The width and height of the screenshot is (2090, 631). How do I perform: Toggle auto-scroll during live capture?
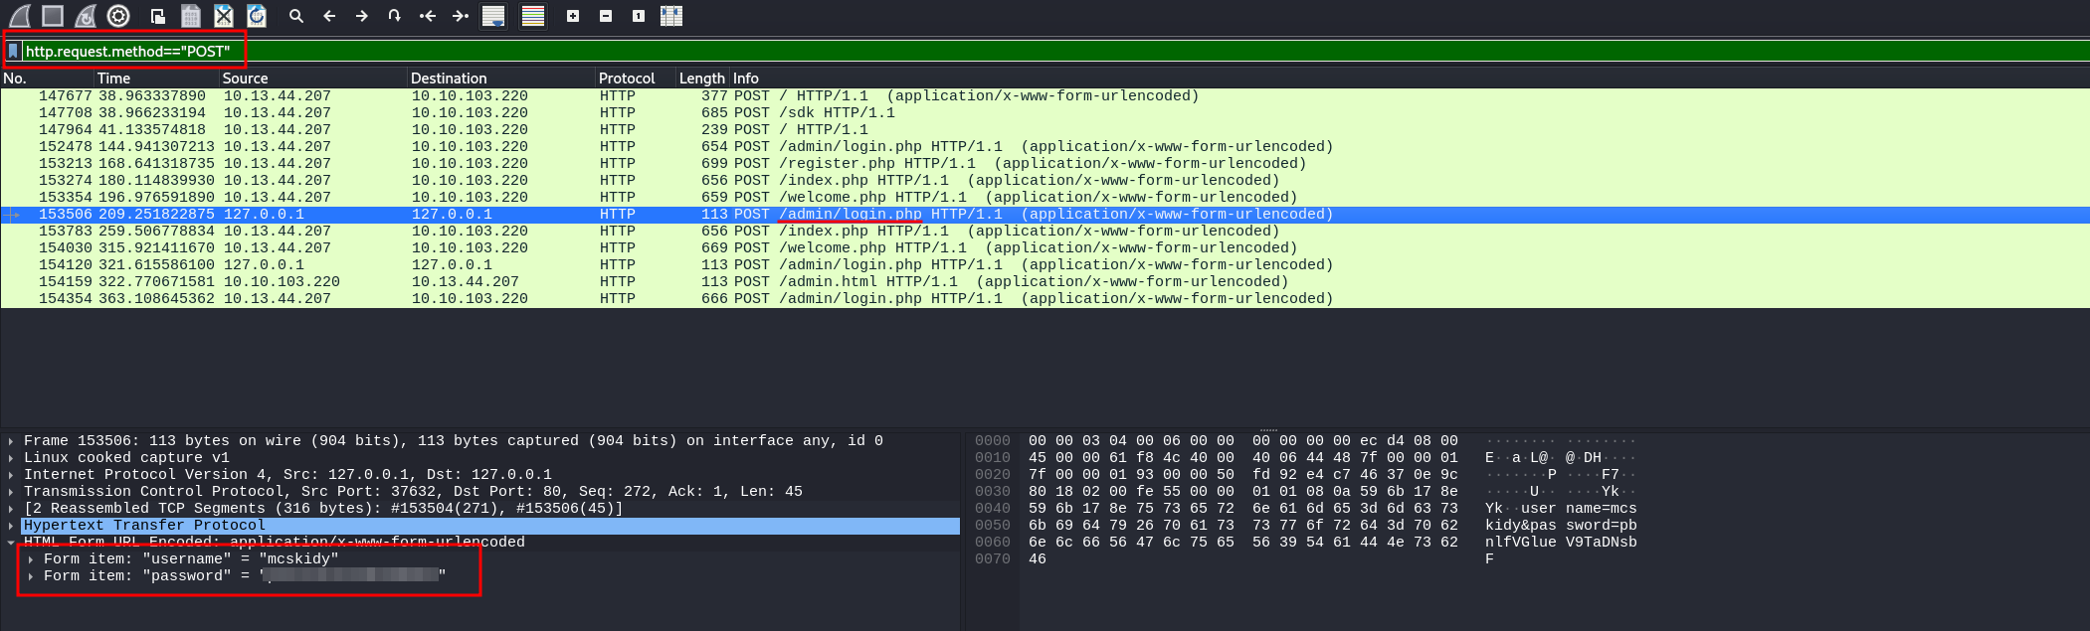[x=493, y=16]
